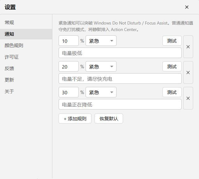Viewport: 199px width, 179px height.
Task: Delete the 10% notification rule
Action: tap(188, 47)
